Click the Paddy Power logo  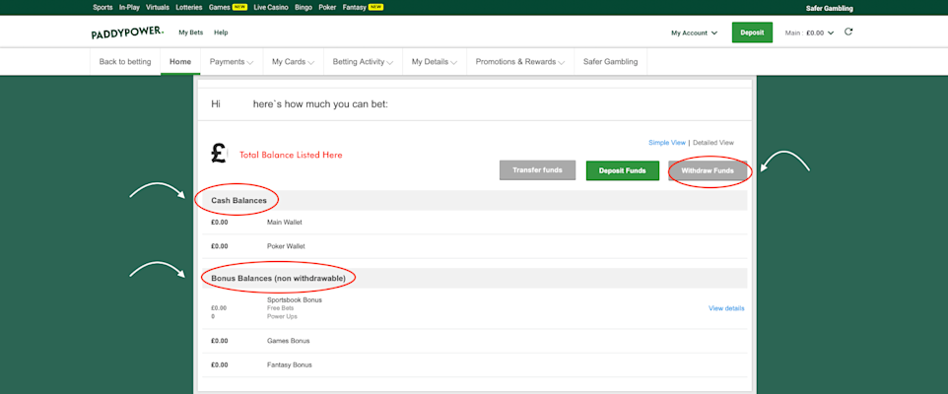pos(127,33)
